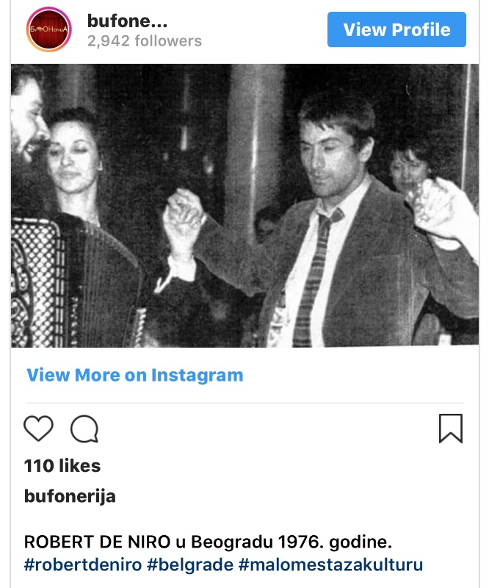Select the truncated bufone... username in header

[127, 21]
